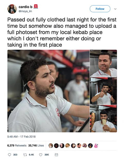Open the thumbs up man photo

point(103,91)
